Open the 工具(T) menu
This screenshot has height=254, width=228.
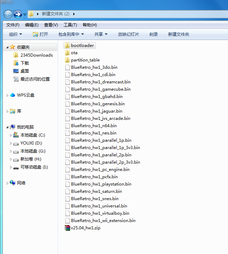pos(70,25)
